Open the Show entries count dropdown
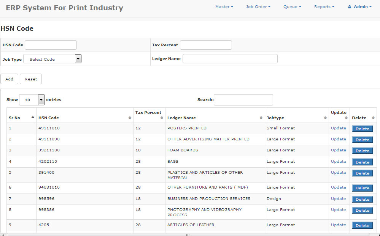Image resolution: width=380 pixels, height=236 pixels. pyautogui.click(x=32, y=100)
